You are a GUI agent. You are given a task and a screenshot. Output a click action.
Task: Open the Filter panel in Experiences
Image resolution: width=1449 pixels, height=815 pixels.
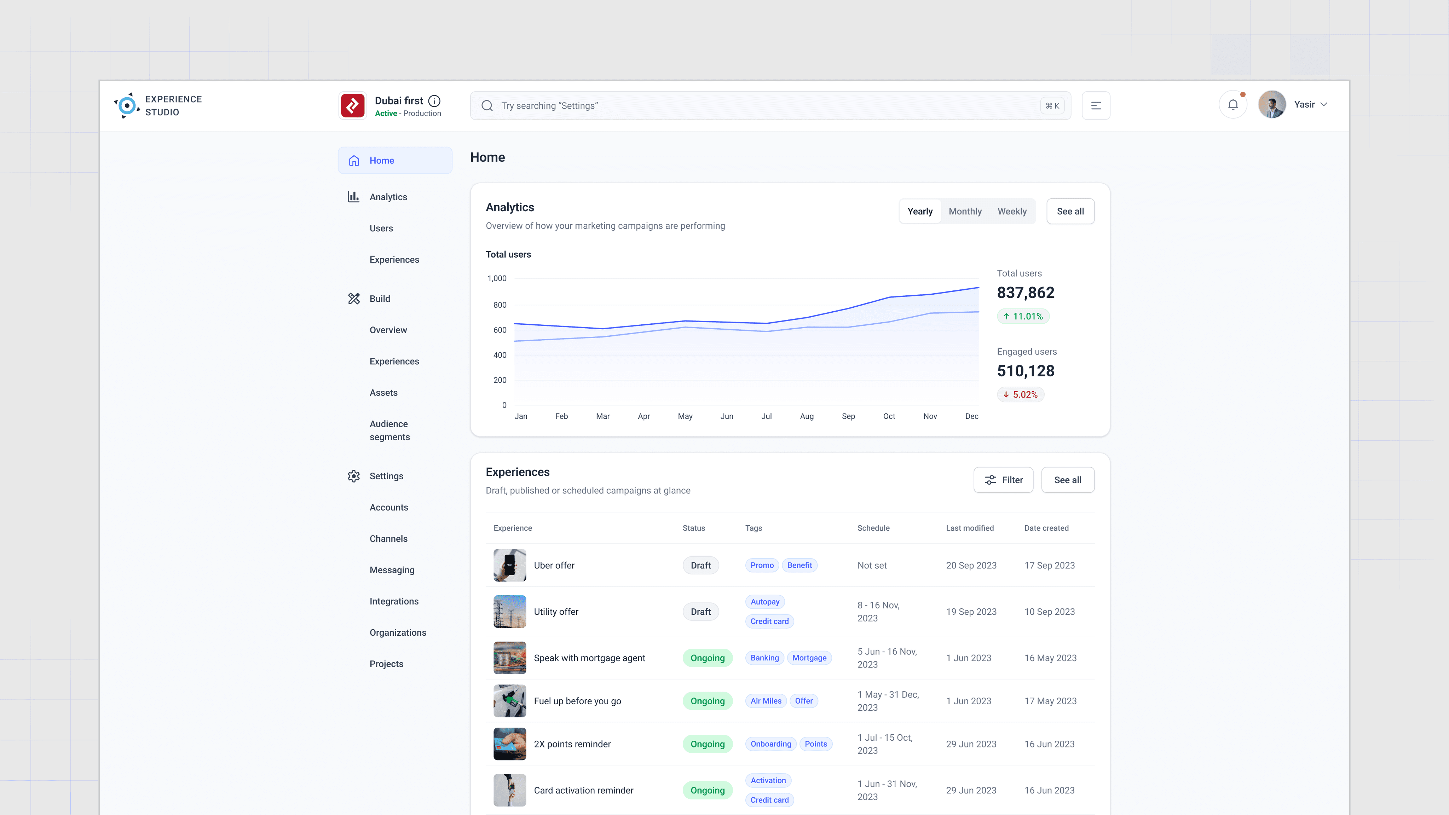(x=1004, y=480)
